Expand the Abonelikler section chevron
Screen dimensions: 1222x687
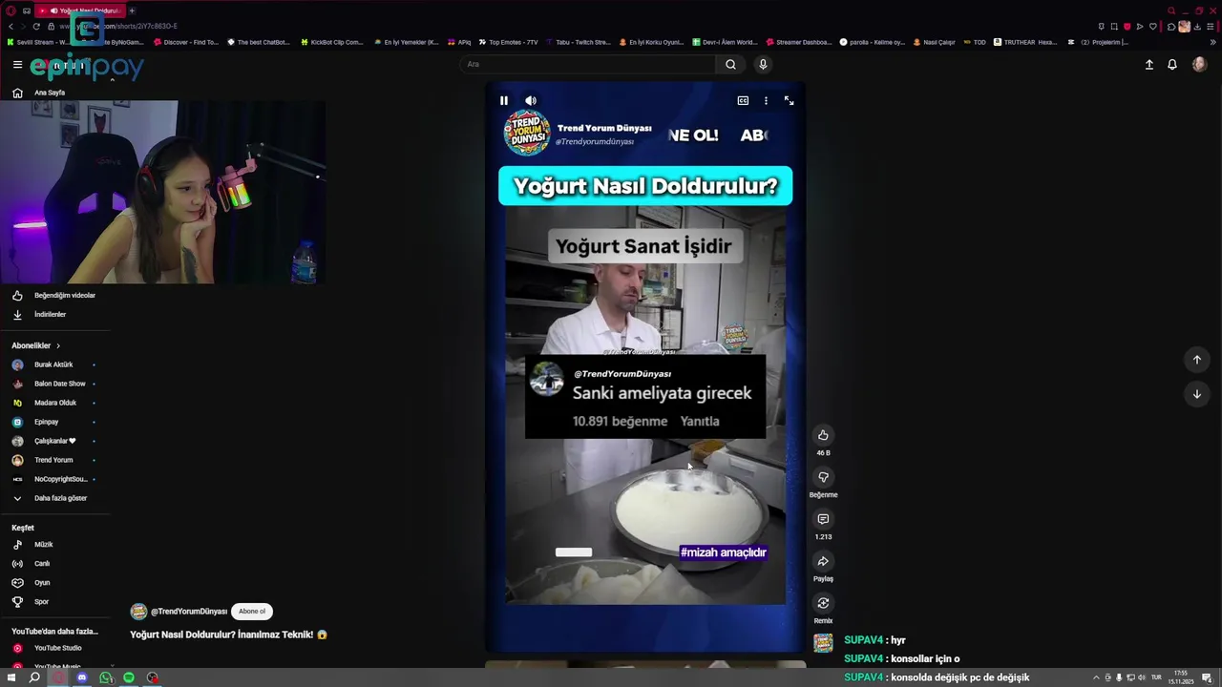tap(58, 345)
